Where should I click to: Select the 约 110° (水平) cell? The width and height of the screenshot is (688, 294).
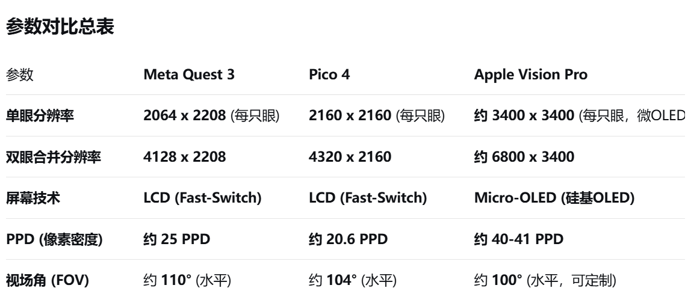coord(187,280)
